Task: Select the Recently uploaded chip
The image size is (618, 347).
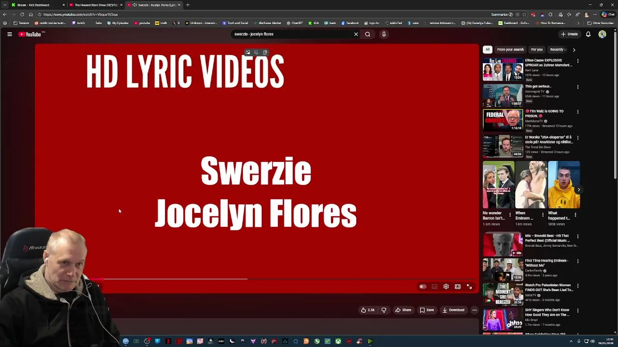Action: pos(557,50)
